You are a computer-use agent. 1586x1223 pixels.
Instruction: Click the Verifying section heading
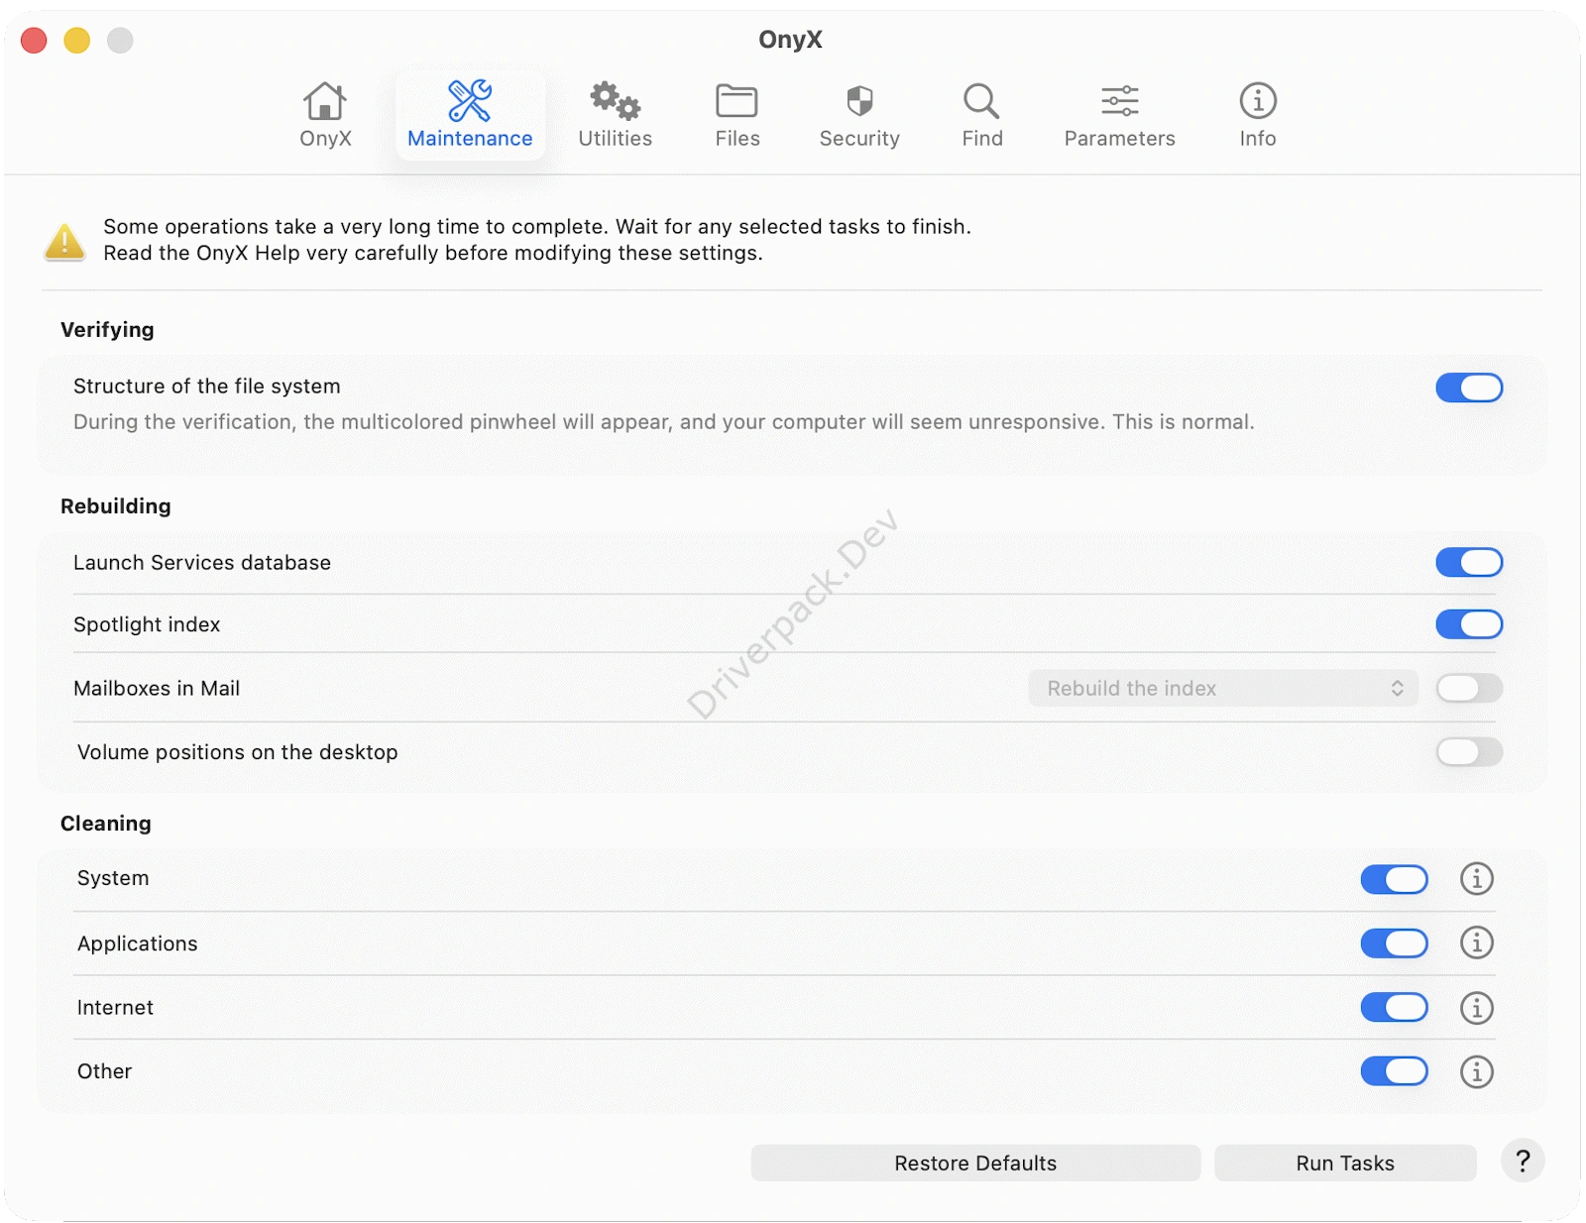click(x=107, y=330)
